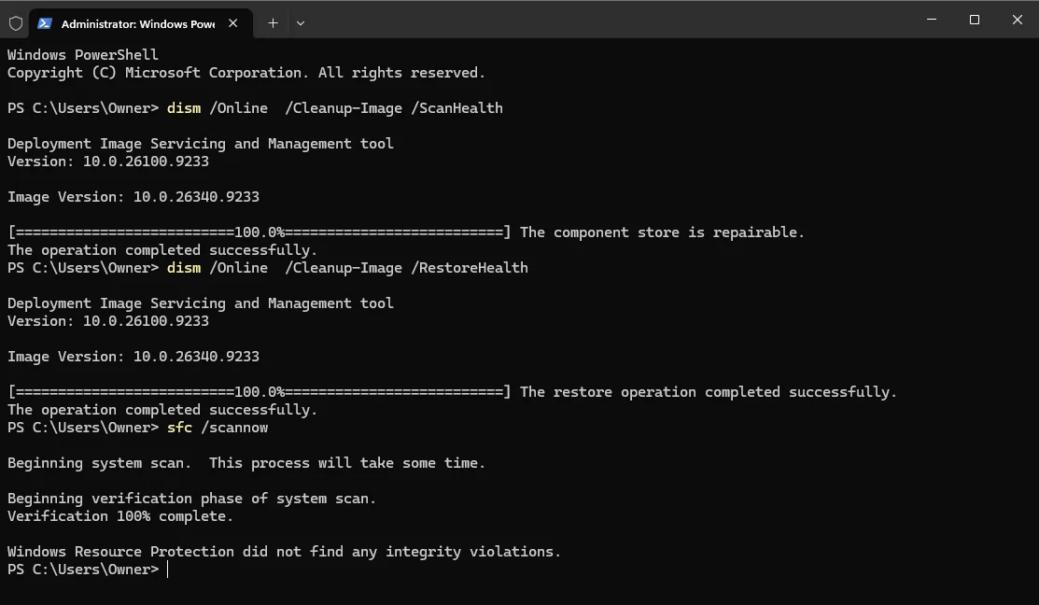Click 'The component store is repairable' text
1039x605 pixels.
(x=662, y=232)
